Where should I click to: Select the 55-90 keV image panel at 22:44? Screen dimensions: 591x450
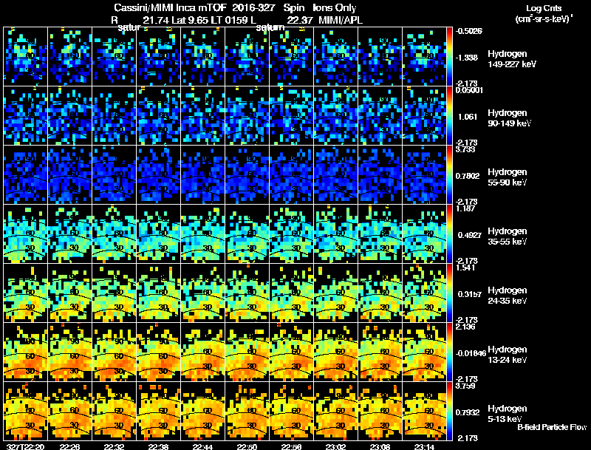tap(202, 175)
